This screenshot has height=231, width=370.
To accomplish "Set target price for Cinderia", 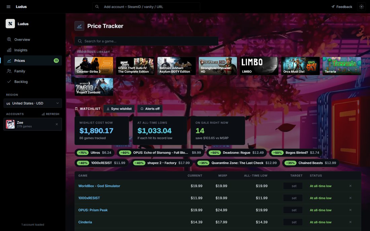I will (x=293, y=222).
